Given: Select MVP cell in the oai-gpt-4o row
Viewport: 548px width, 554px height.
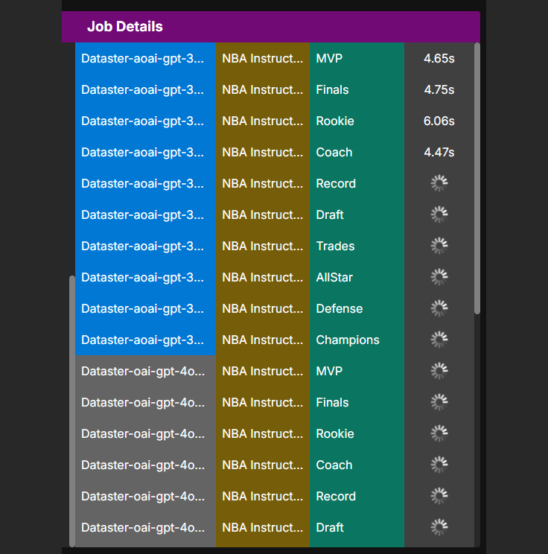Looking at the screenshot, I should (x=357, y=371).
